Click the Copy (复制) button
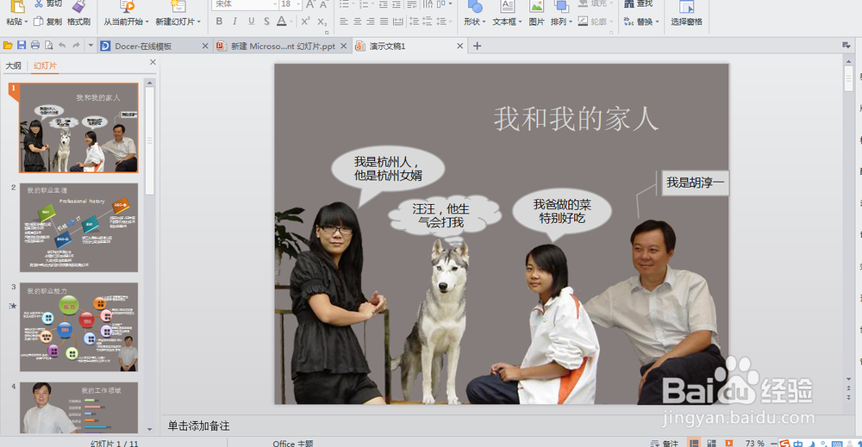The width and height of the screenshot is (862, 447). coord(47,22)
